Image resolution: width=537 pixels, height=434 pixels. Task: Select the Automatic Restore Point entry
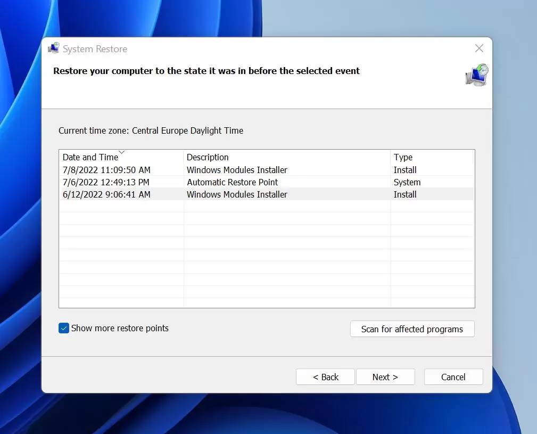coord(213,182)
